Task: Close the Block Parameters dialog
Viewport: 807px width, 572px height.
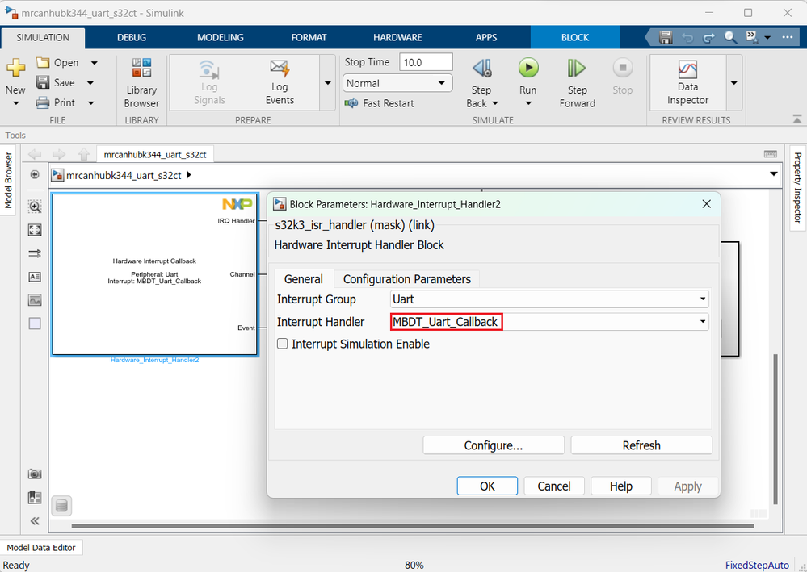Action: [707, 204]
